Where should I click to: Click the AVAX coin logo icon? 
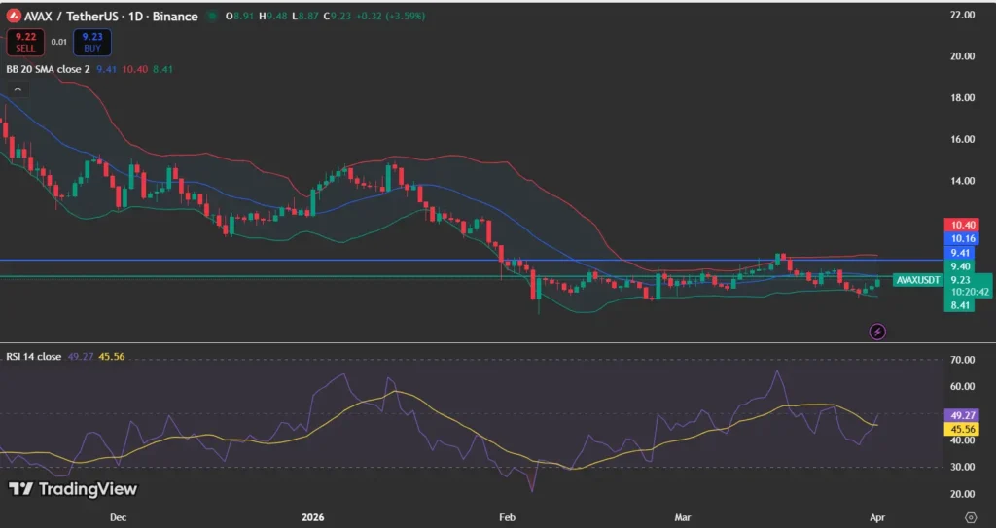[x=14, y=16]
